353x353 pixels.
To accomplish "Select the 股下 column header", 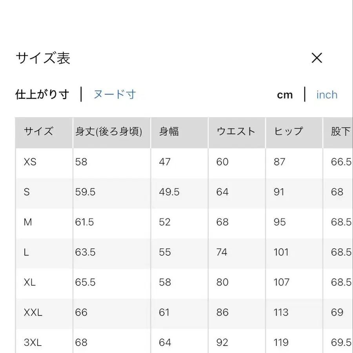I will [339, 132].
